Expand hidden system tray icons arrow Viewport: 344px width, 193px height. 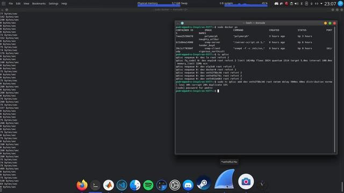pyautogui.click(x=321, y=4)
